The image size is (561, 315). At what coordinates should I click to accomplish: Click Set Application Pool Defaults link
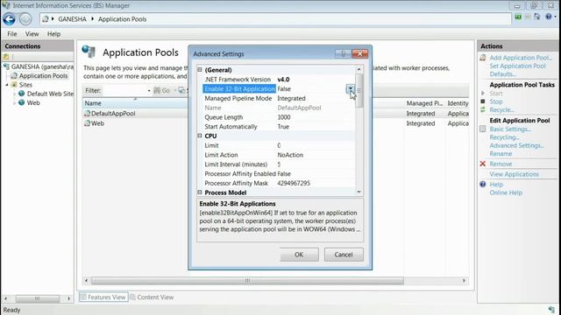[x=517, y=70]
